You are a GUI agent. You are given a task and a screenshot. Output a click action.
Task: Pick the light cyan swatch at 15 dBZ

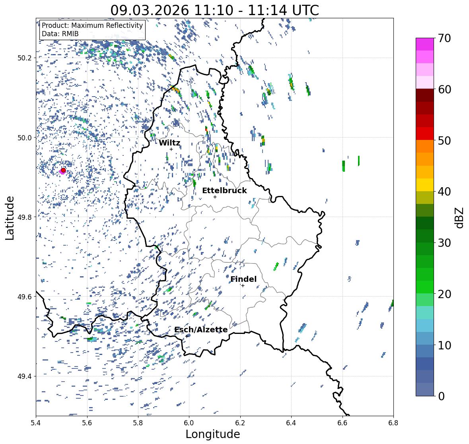[425, 313]
